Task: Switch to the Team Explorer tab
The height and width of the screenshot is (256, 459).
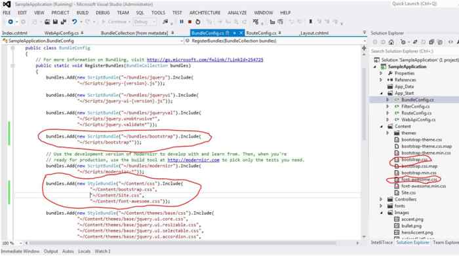Action: 445,242
